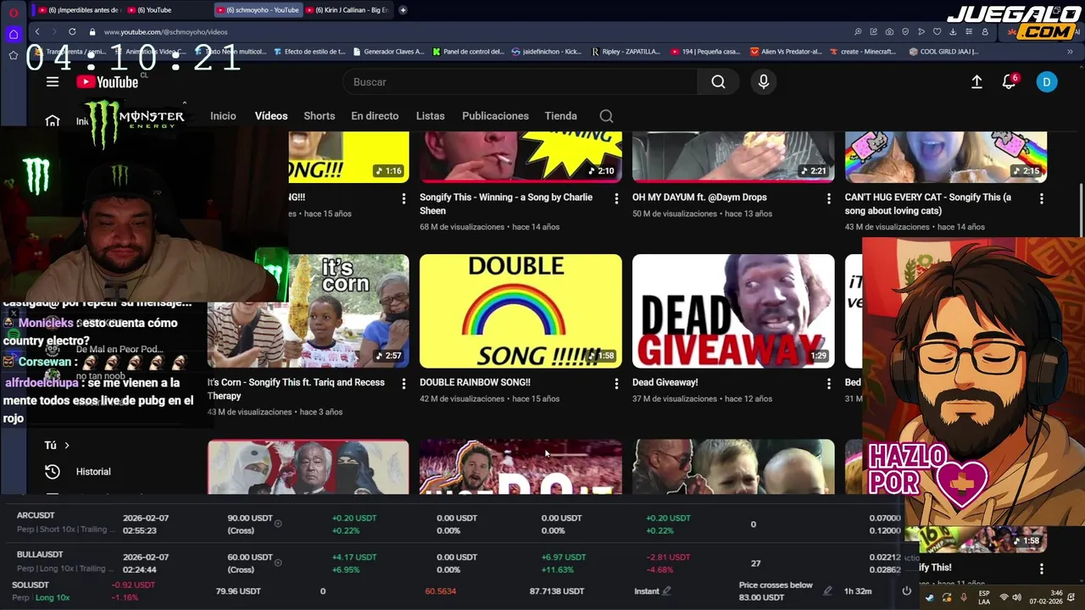Bookmark this page with the heart icon
Screen dimensions: 1085x610
click(x=937, y=31)
